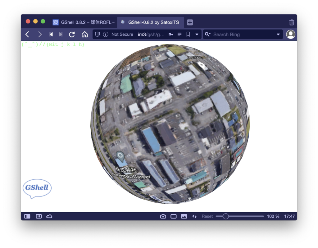Toggle the side panel

(x=27, y=216)
